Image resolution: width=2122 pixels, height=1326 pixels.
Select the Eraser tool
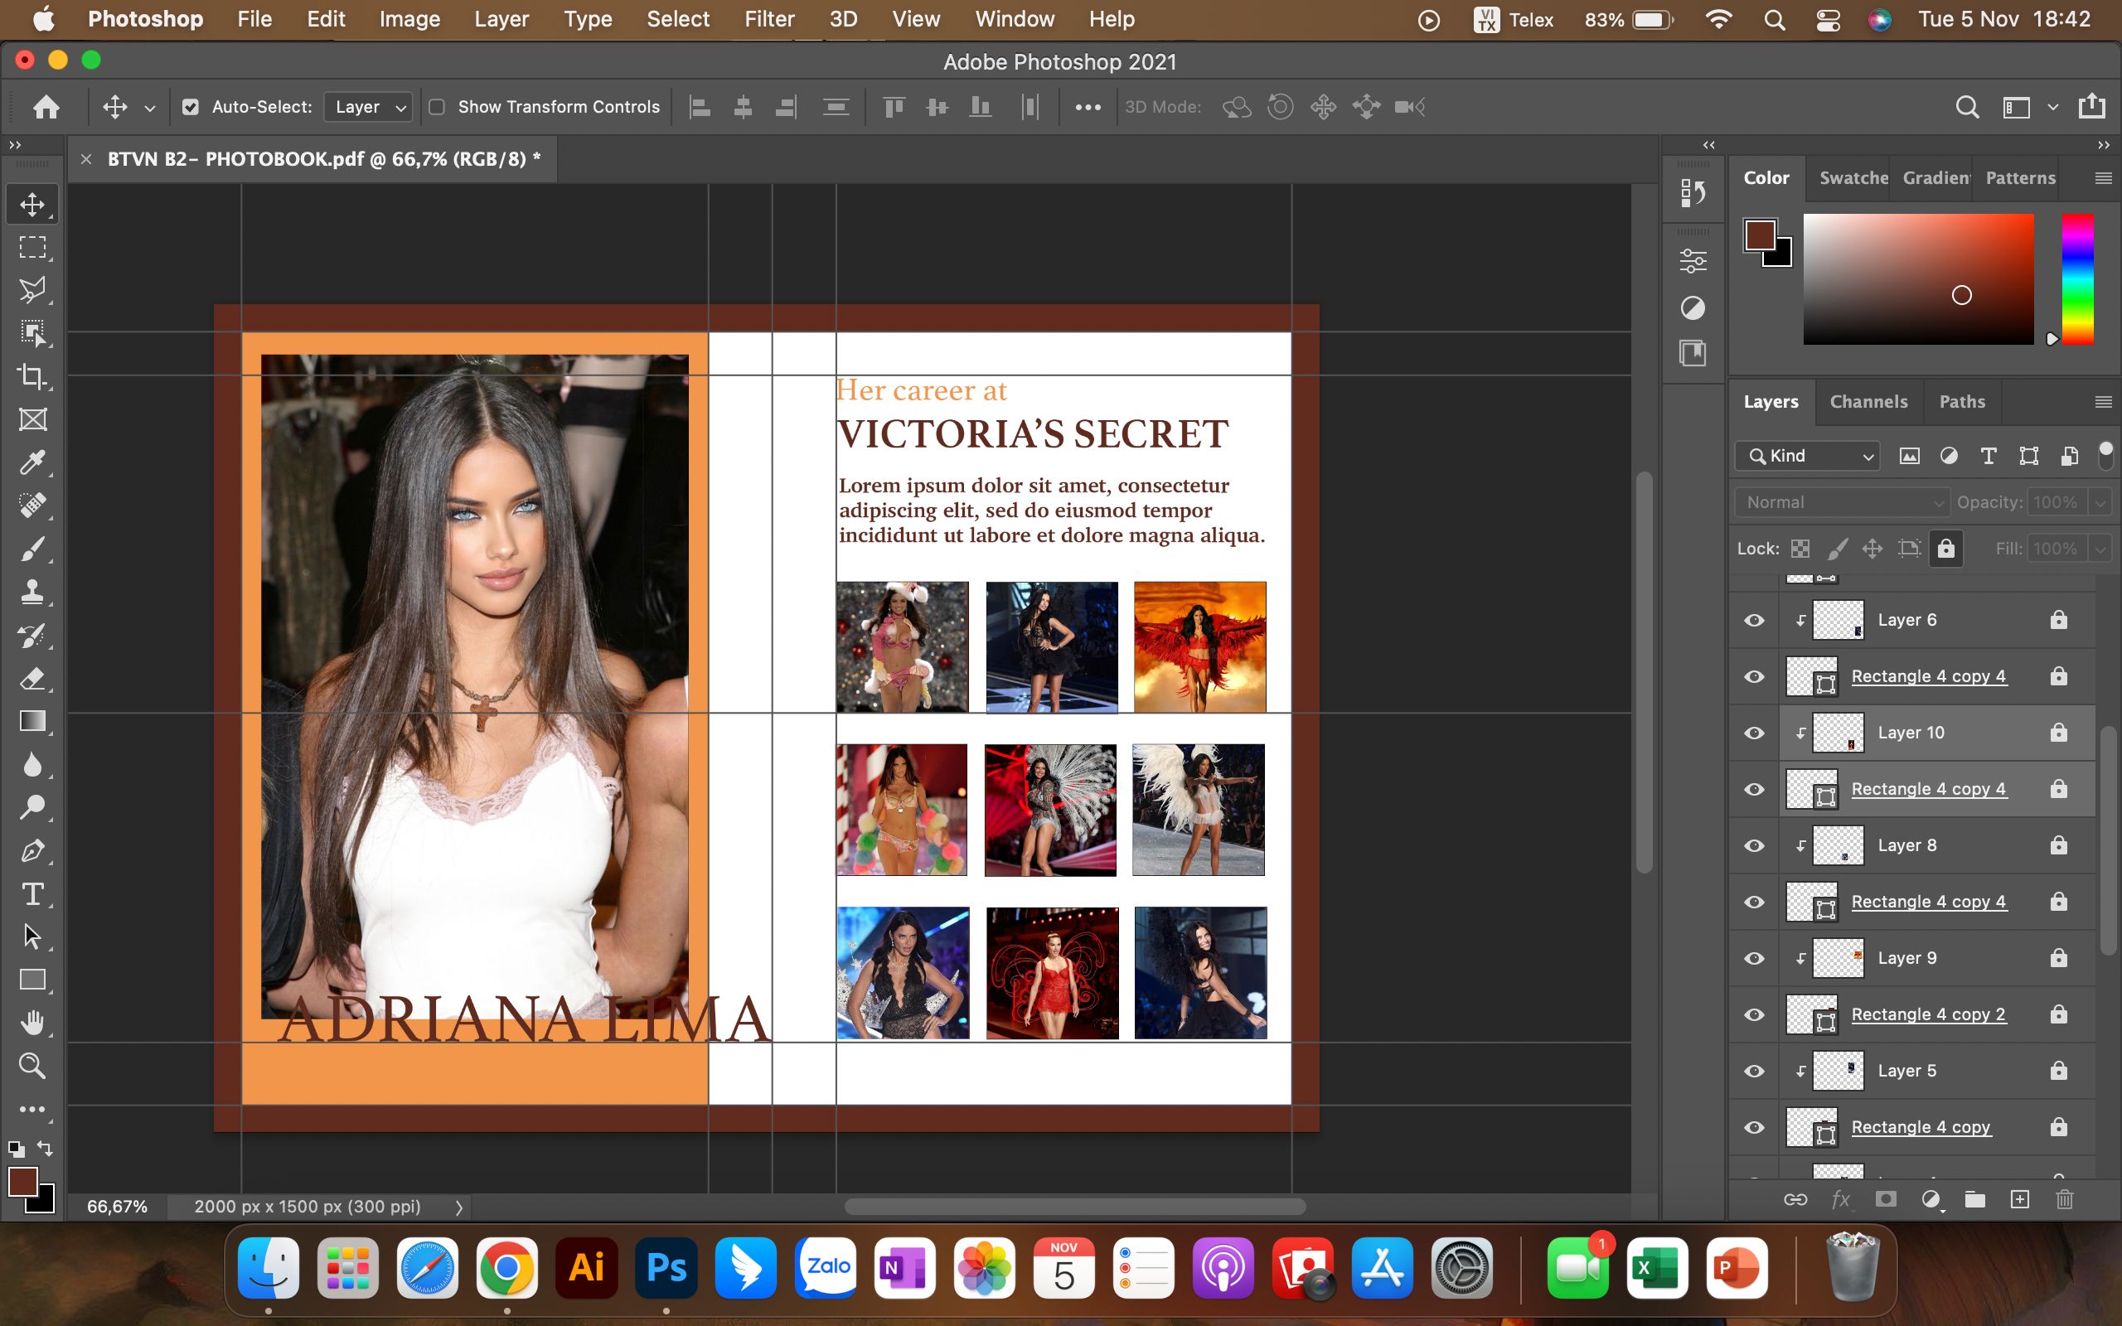click(x=32, y=679)
